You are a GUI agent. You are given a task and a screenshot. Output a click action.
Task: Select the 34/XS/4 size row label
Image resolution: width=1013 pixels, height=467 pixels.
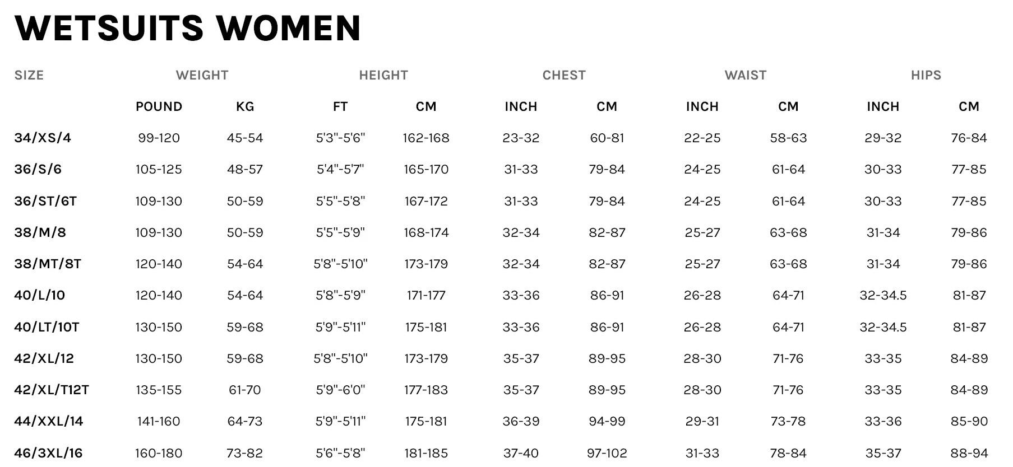point(43,138)
